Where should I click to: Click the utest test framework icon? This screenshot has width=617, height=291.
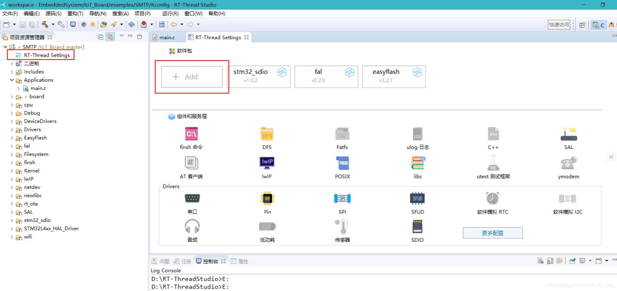click(493, 163)
